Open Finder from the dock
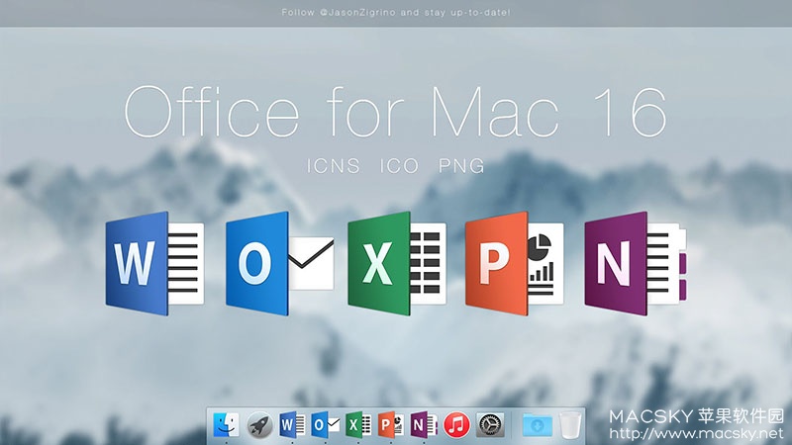Viewport: 792px width, 445px height. click(x=226, y=425)
